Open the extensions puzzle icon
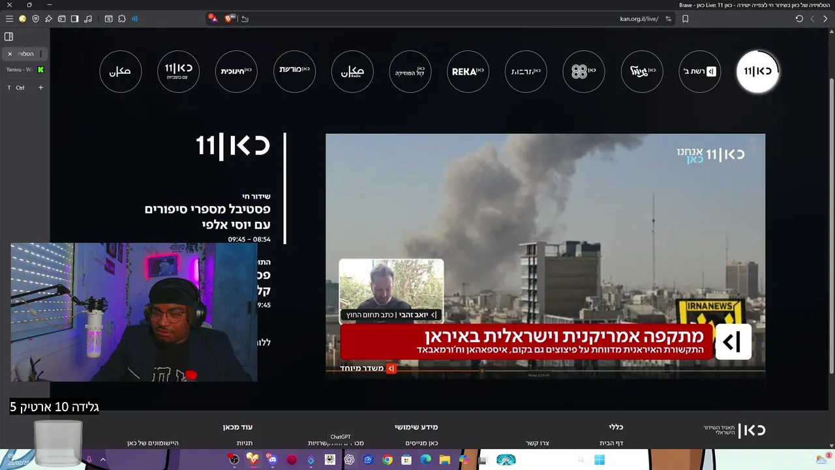This screenshot has height=470, width=835. point(122,19)
